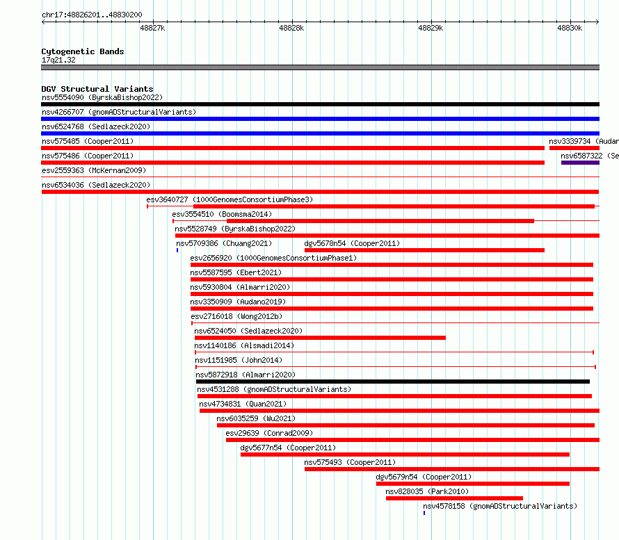This screenshot has width=619, height=540.
Task: Open the nsv6587322 variant label
Action: 590,156
